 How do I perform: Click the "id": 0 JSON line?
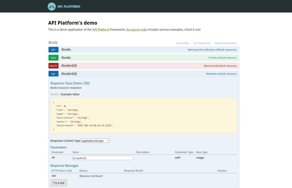coord(61,106)
